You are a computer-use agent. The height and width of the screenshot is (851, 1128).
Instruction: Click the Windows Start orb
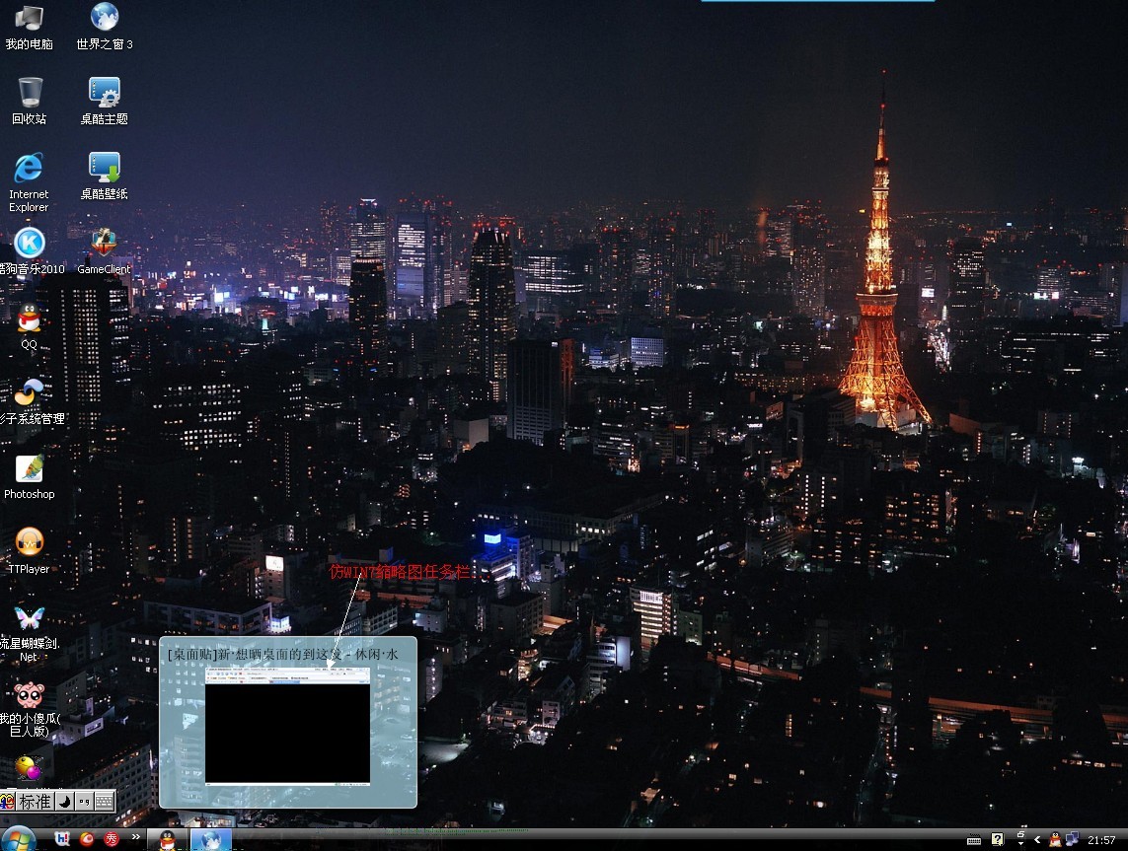[x=19, y=839]
